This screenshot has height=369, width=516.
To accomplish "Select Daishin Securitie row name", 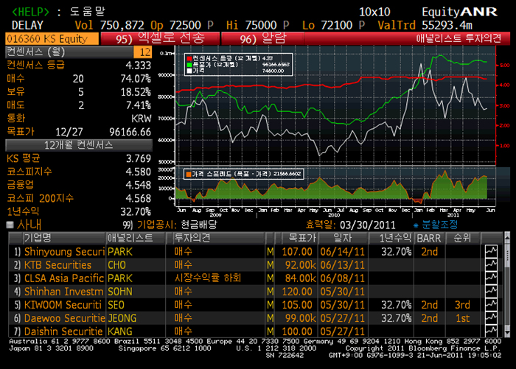I will click(x=63, y=331).
